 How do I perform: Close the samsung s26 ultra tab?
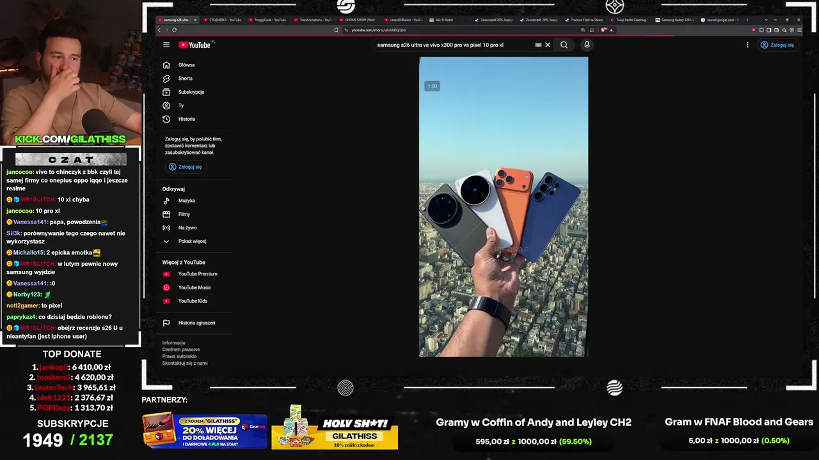click(x=195, y=20)
